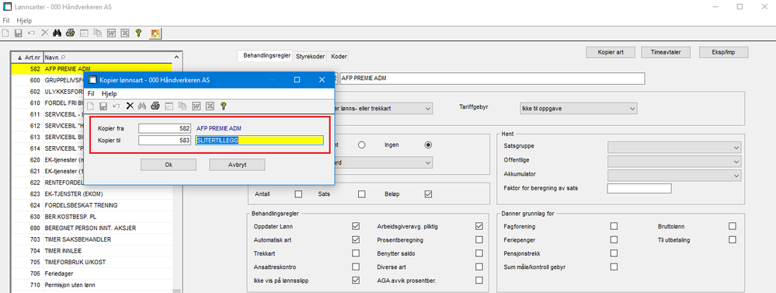Screen dimensions: 776x293
Task: Tick the Antall checkbox
Action: [298, 194]
